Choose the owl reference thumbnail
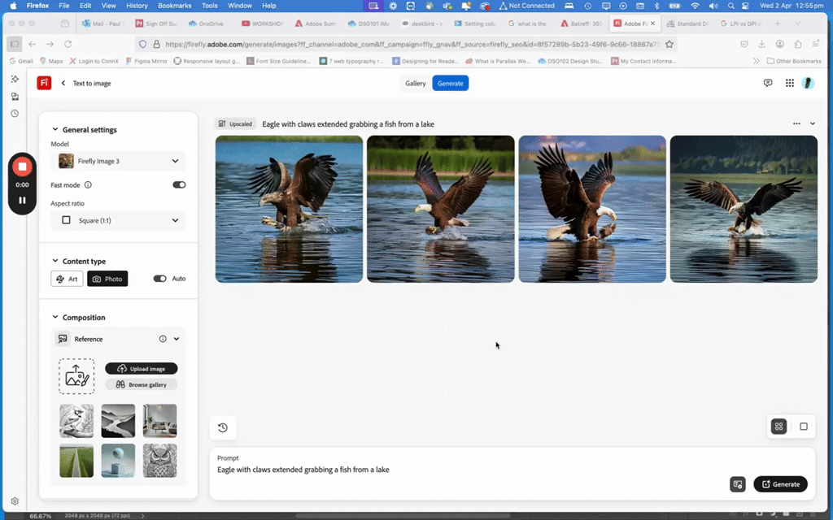The height and width of the screenshot is (520, 833). pos(160,461)
